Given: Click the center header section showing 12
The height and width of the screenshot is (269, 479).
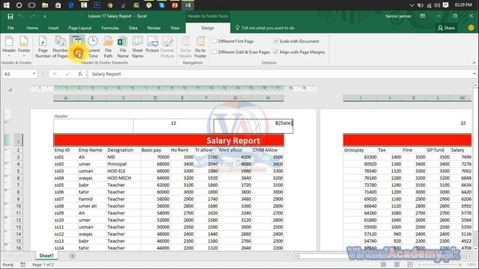Looking at the screenshot, I should click(173, 126).
